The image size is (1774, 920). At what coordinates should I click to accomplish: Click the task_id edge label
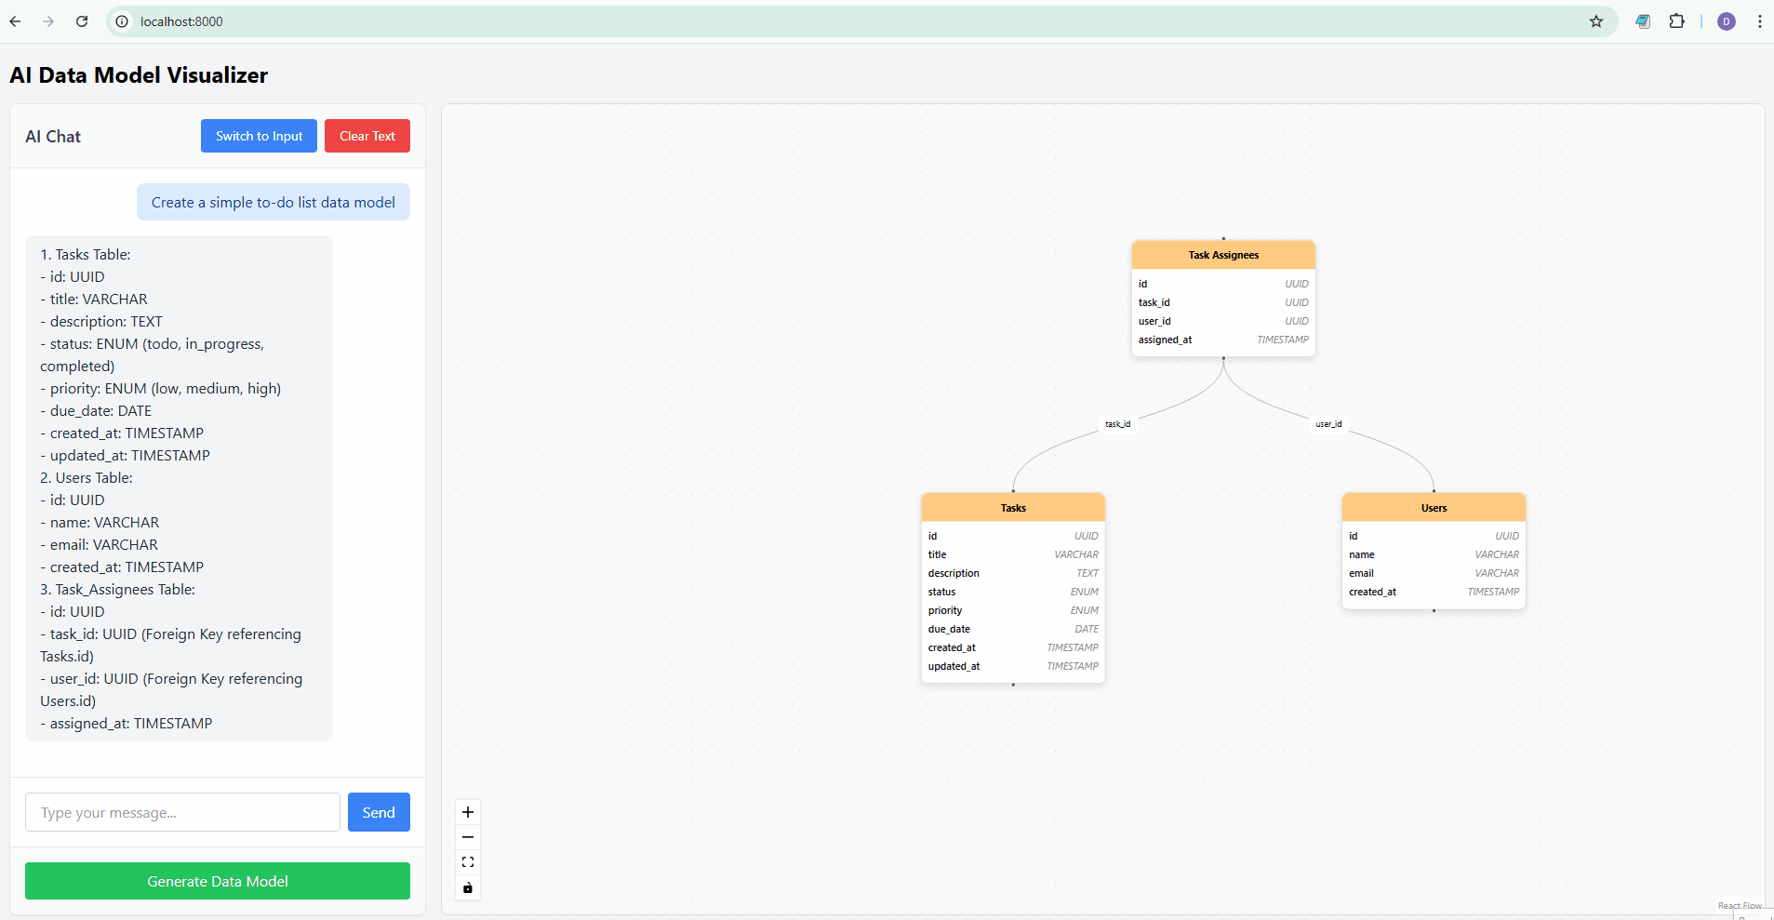pos(1117,424)
